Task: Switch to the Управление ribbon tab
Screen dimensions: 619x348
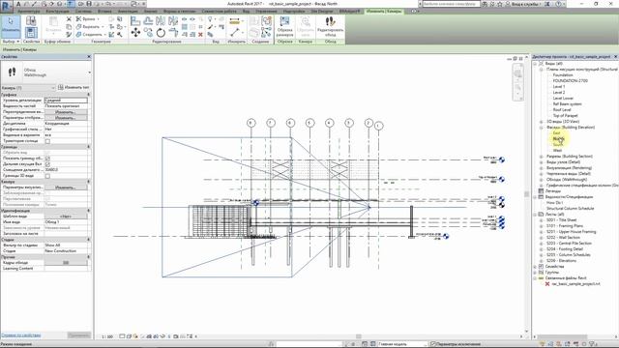Action: [267, 12]
